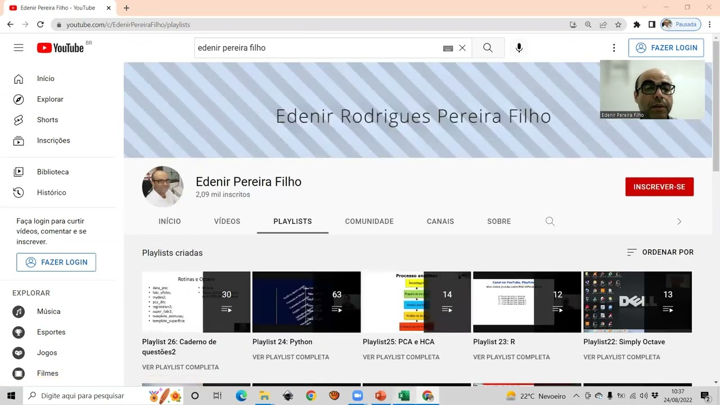Image resolution: width=720 pixels, height=405 pixels.
Task: View full Playlist 23: R
Action: tap(511, 357)
